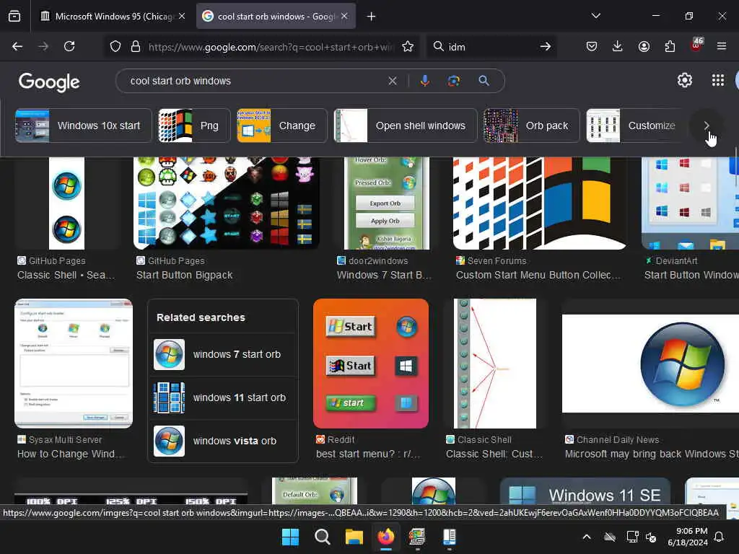
Task: Open Custom Start Menu Button Collection link
Action: (x=538, y=275)
